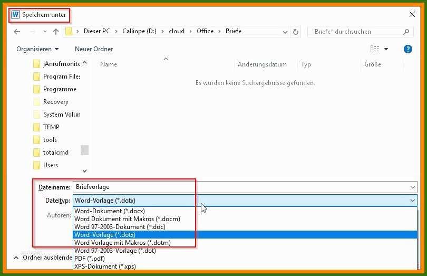Choose Word-Dokument (*.docx) file type

pyautogui.click(x=245, y=211)
